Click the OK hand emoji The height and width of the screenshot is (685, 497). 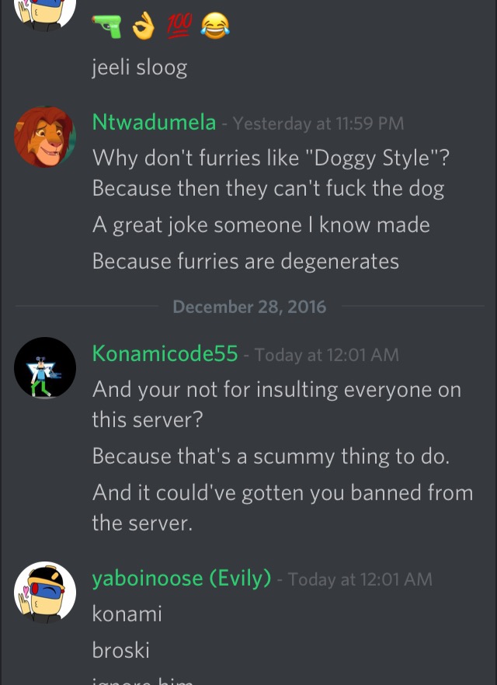(143, 26)
